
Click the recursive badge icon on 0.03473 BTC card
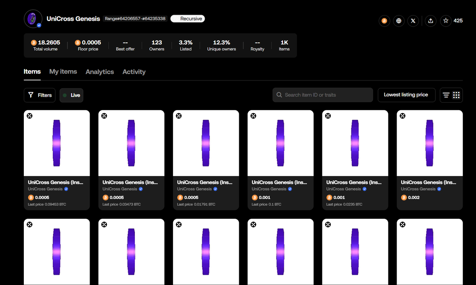(104, 116)
